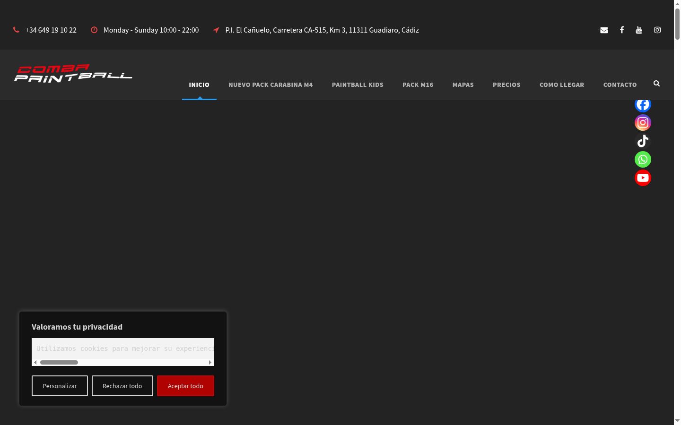This screenshot has height=425, width=681.
Task: Go to the PRECIOS menu item
Action: pyautogui.click(x=506, y=85)
